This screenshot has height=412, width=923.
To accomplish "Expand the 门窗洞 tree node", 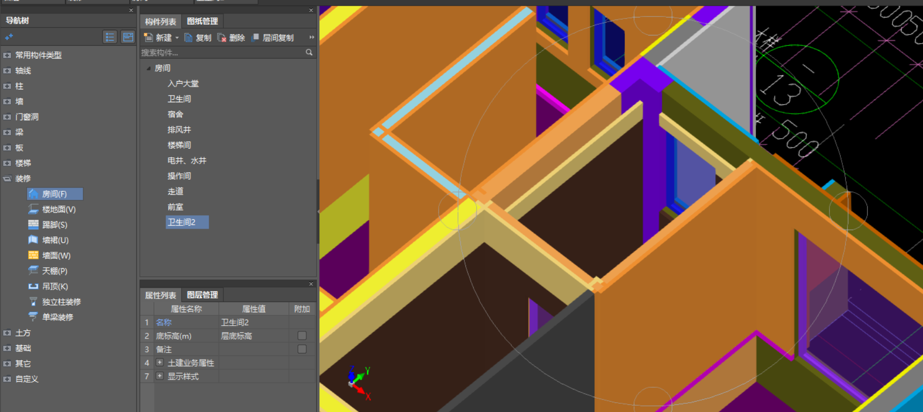I will (x=7, y=117).
